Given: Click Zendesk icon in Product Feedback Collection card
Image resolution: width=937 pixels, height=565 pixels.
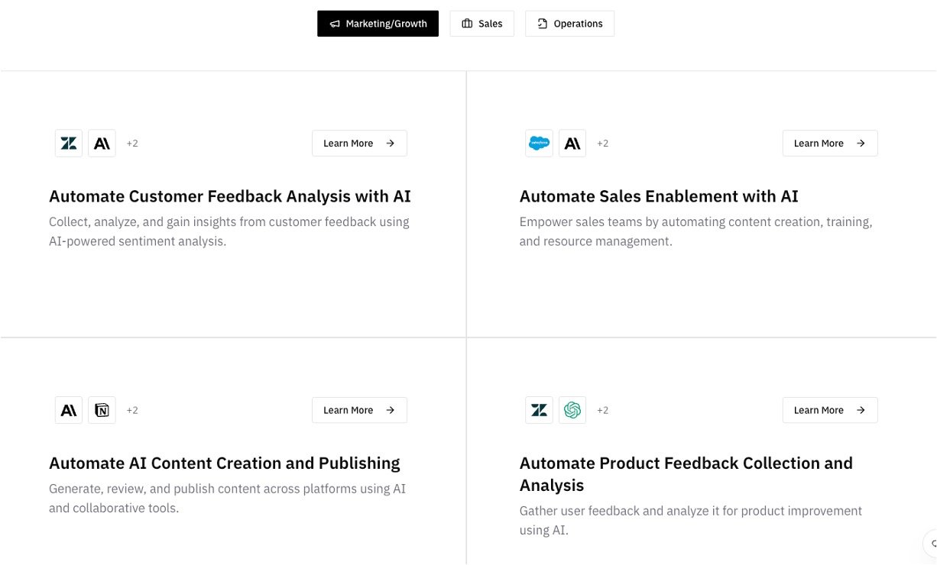Looking at the screenshot, I should point(539,411).
